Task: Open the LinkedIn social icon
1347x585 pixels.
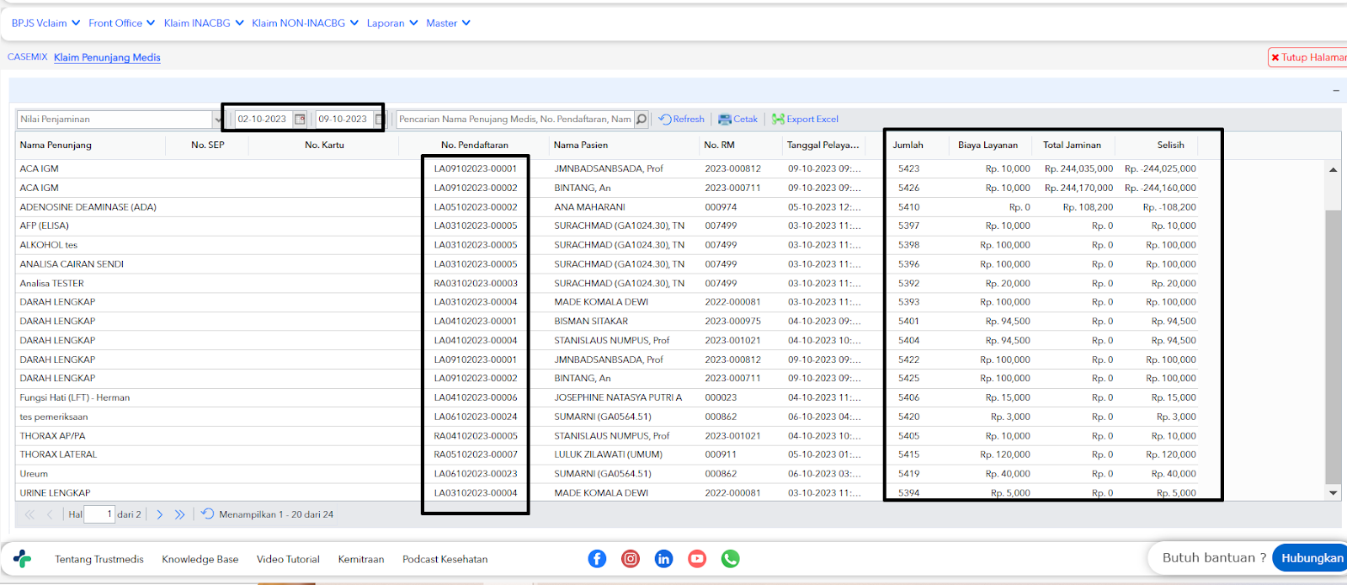Action: [663, 559]
